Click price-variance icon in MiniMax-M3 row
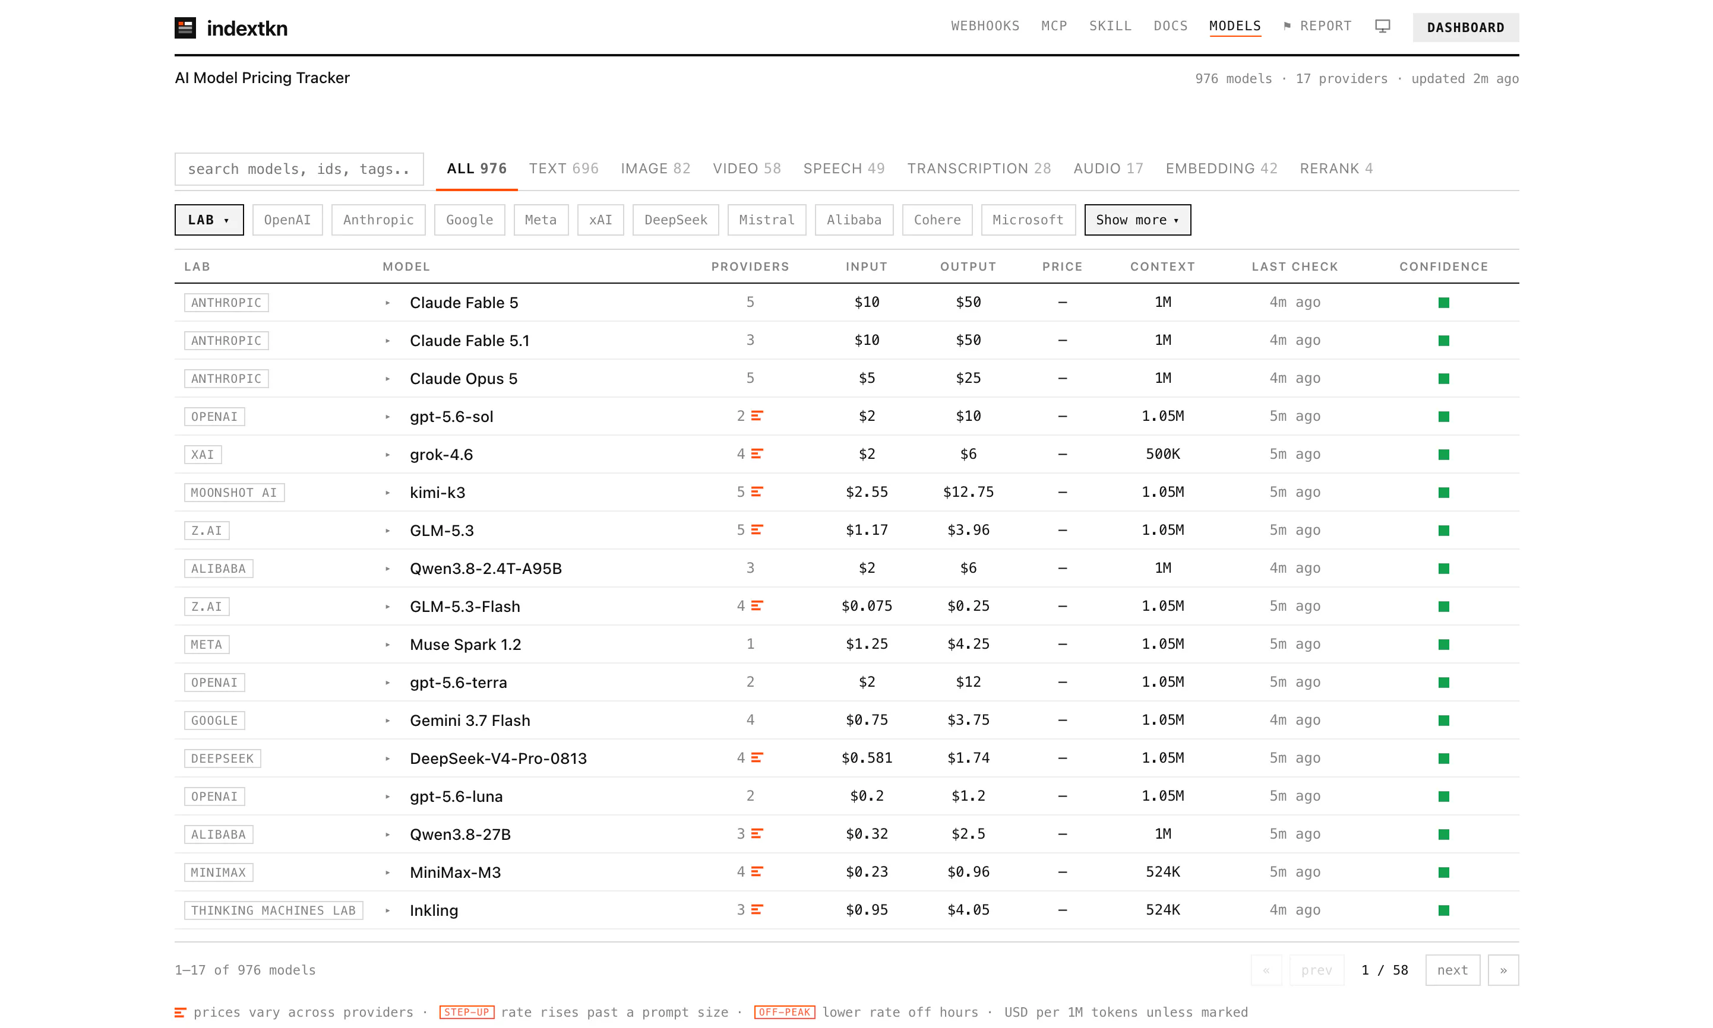The width and height of the screenshot is (1713, 1028). pos(757,872)
